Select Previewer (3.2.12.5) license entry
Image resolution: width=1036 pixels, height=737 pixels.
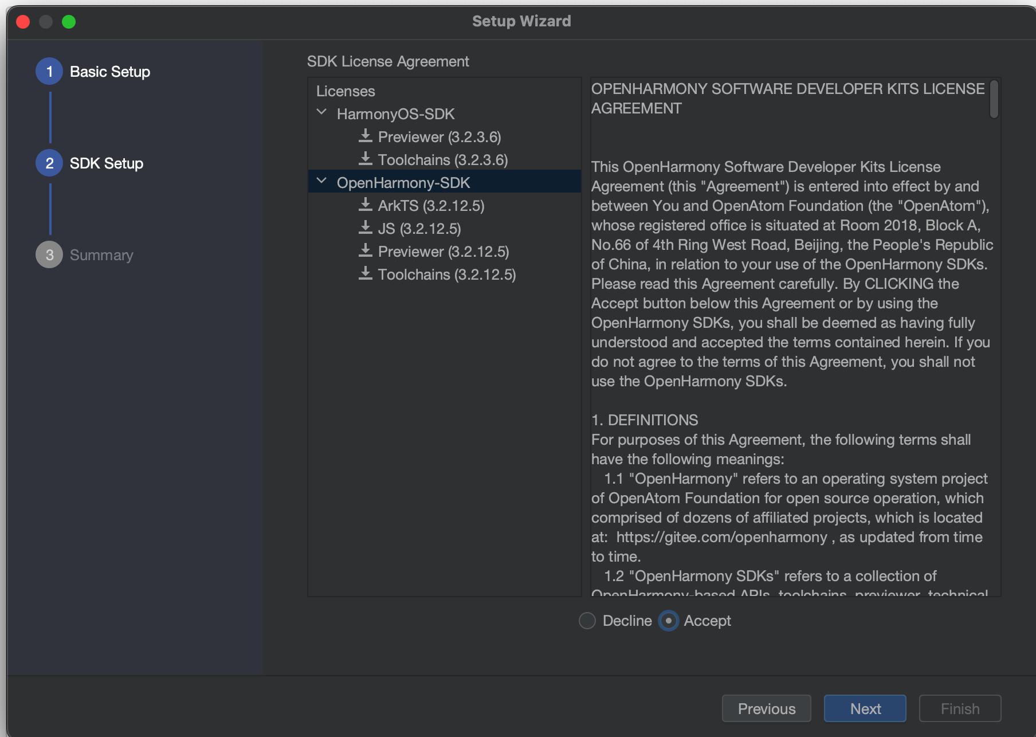click(444, 252)
